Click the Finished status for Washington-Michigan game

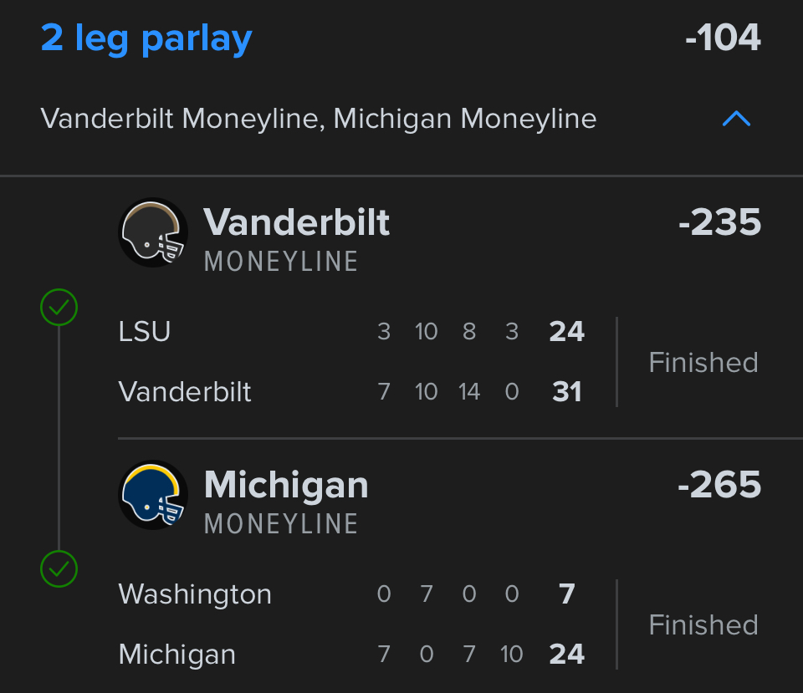coord(703,625)
